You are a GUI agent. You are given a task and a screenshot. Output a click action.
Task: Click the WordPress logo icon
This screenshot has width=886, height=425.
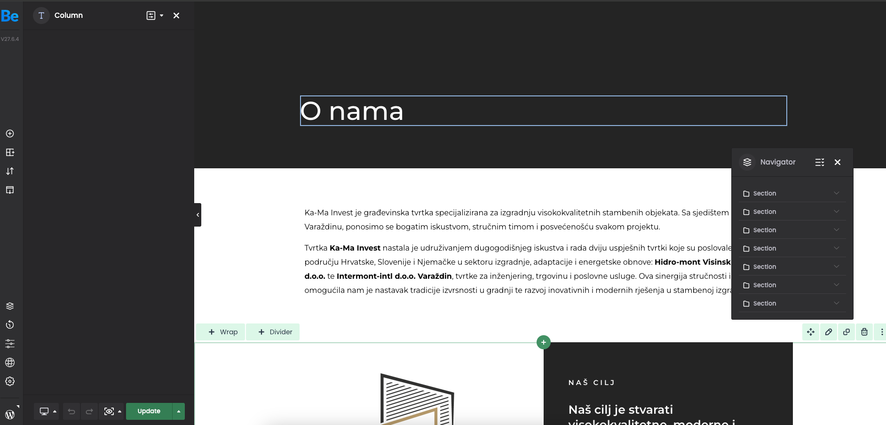pos(10,415)
